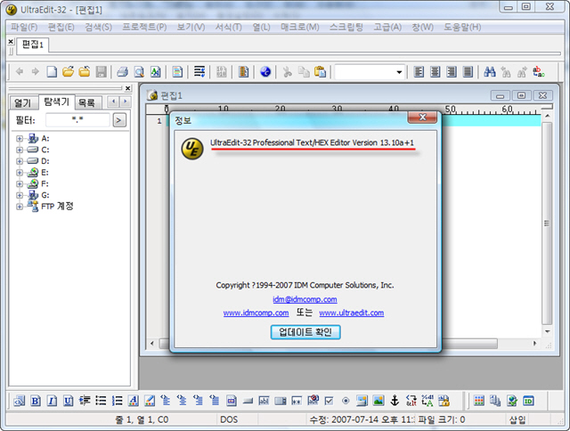
Task: Toggle Hex Edit mode icon
Action: point(222,71)
